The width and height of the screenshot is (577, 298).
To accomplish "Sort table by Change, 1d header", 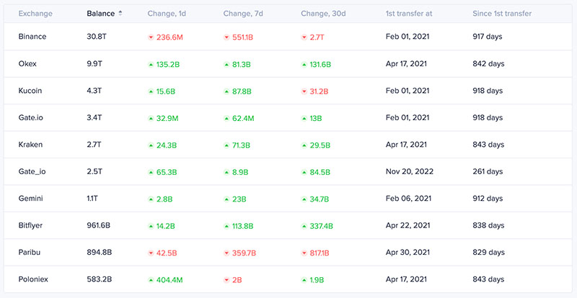I will click(x=167, y=14).
